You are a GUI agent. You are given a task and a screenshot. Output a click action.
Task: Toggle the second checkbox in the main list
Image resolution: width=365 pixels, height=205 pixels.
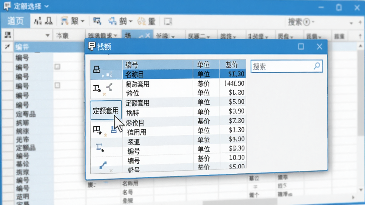pos(57,85)
